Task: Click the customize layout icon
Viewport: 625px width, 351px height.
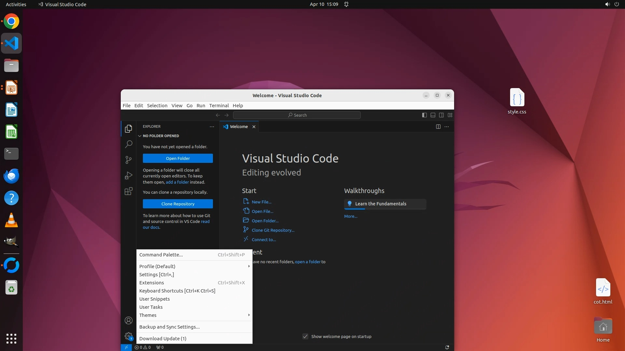Action: click(x=450, y=115)
